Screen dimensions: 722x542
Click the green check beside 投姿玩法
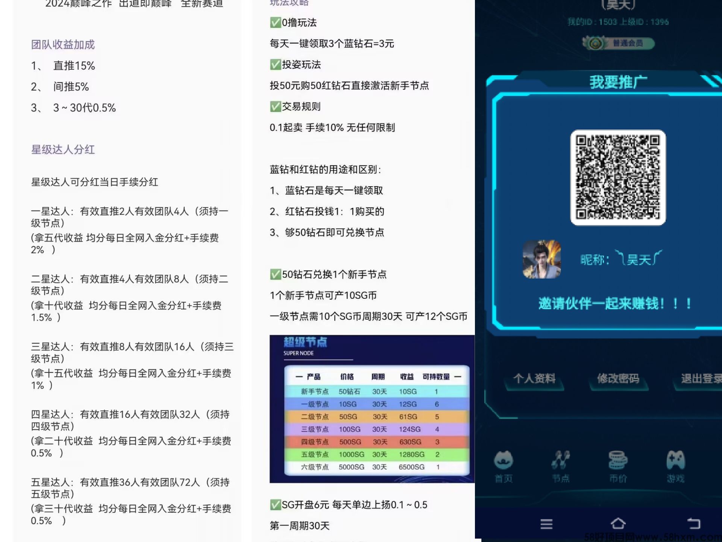275,65
